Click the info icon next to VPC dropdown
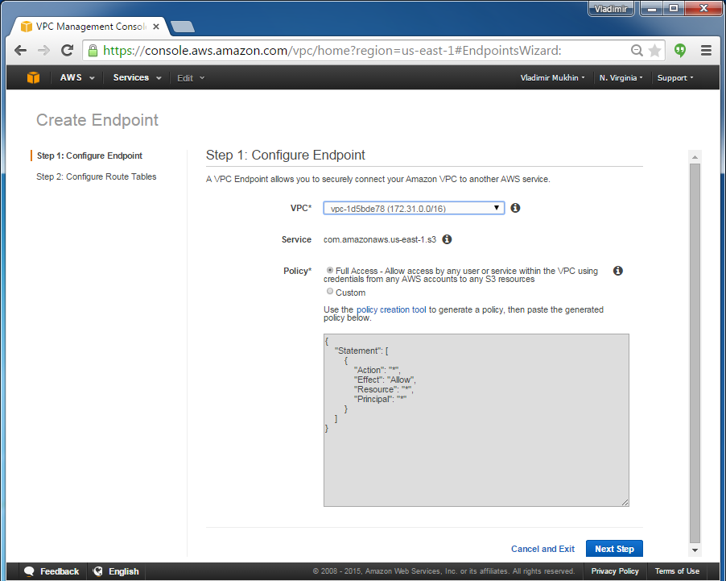The width and height of the screenshot is (726, 581). click(x=515, y=208)
